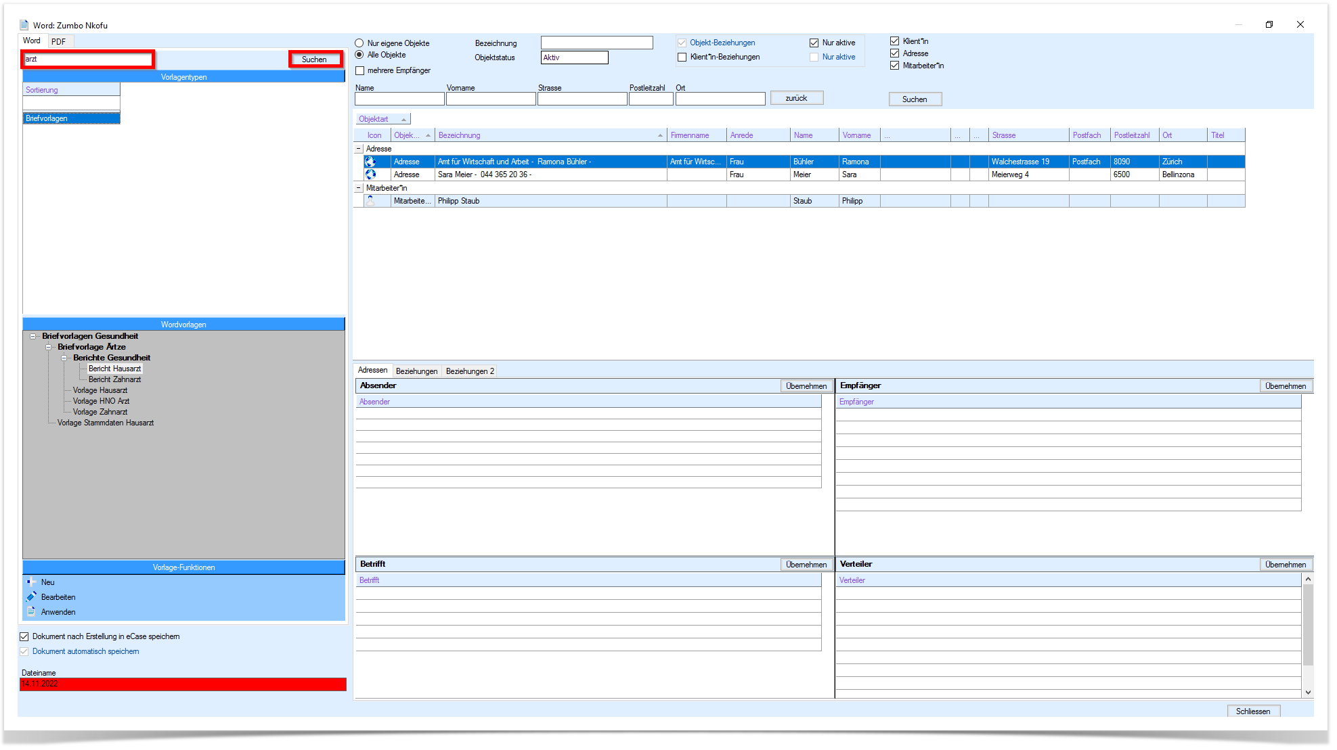Collapse the Adresse group in results

tap(359, 149)
